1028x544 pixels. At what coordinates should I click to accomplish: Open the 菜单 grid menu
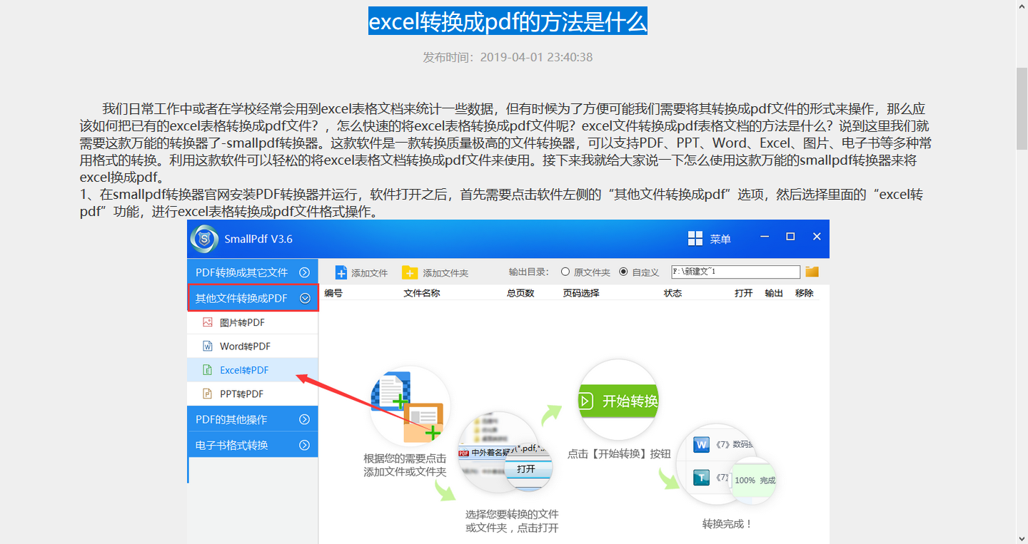(710, 239)
